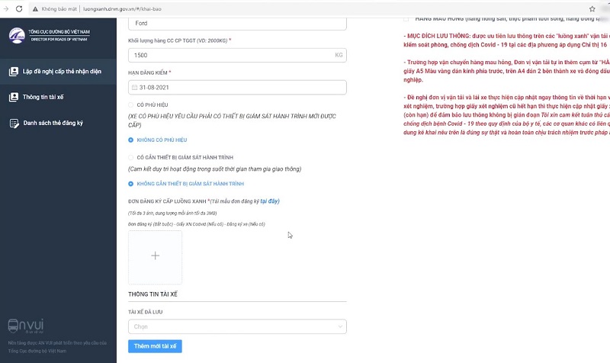
Task: Click the AN VUI logo at sidebar bottom
Action: coord(24,326)
